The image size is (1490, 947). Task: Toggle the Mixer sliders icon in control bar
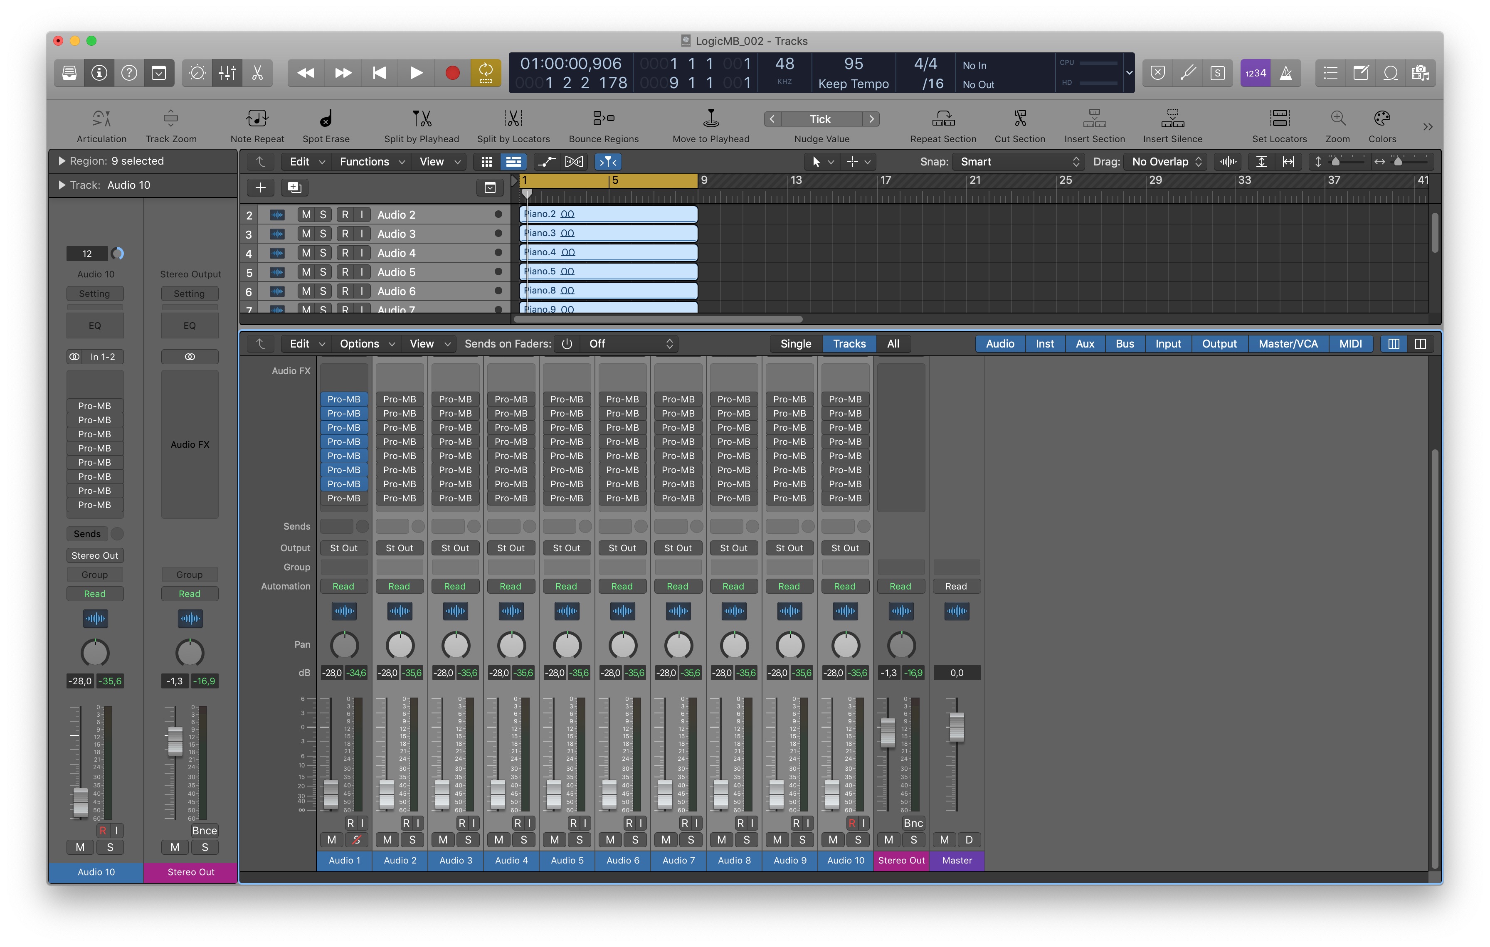click(227, 73)
